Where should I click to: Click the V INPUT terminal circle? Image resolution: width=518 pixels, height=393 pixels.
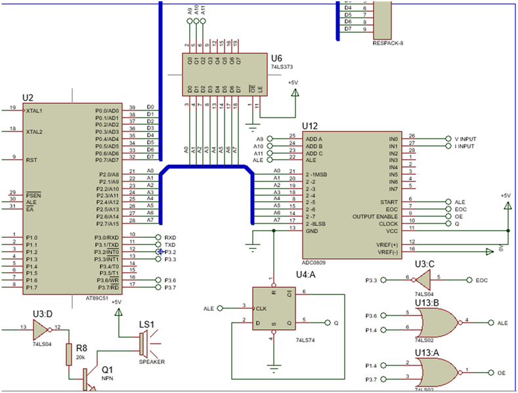(x=448, y=139)
